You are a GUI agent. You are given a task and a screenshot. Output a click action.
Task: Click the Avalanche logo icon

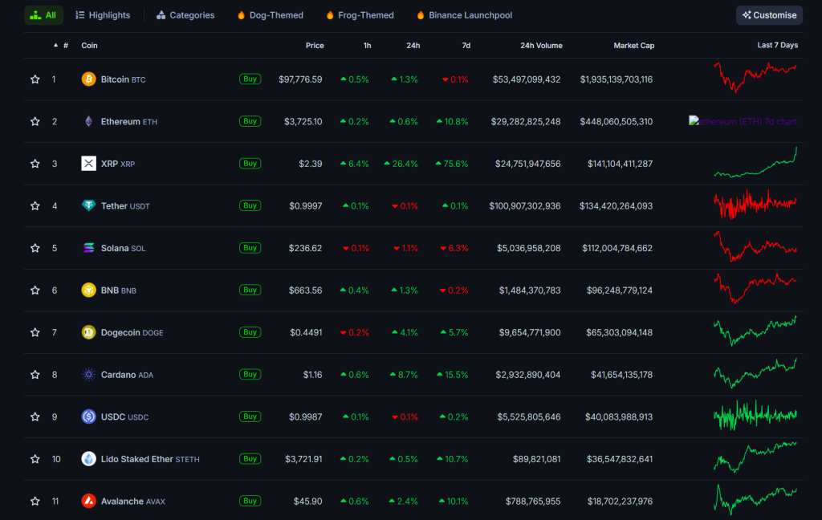tap(88, 501)
